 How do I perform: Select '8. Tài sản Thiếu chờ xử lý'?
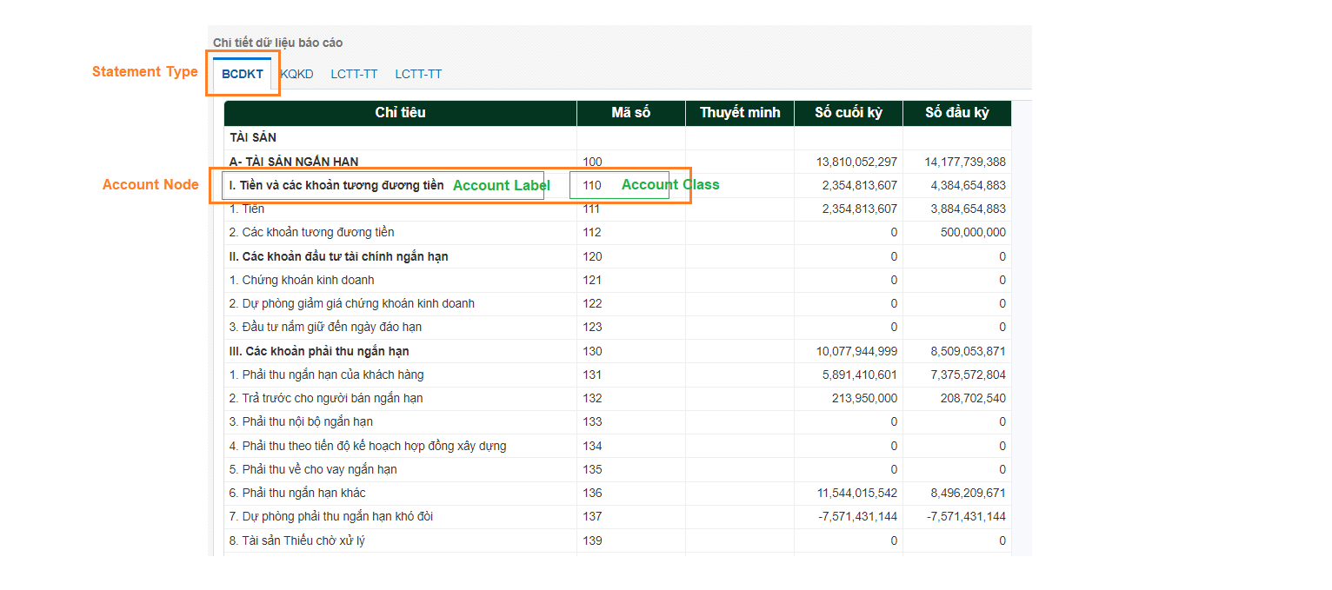tap(297, 540)
